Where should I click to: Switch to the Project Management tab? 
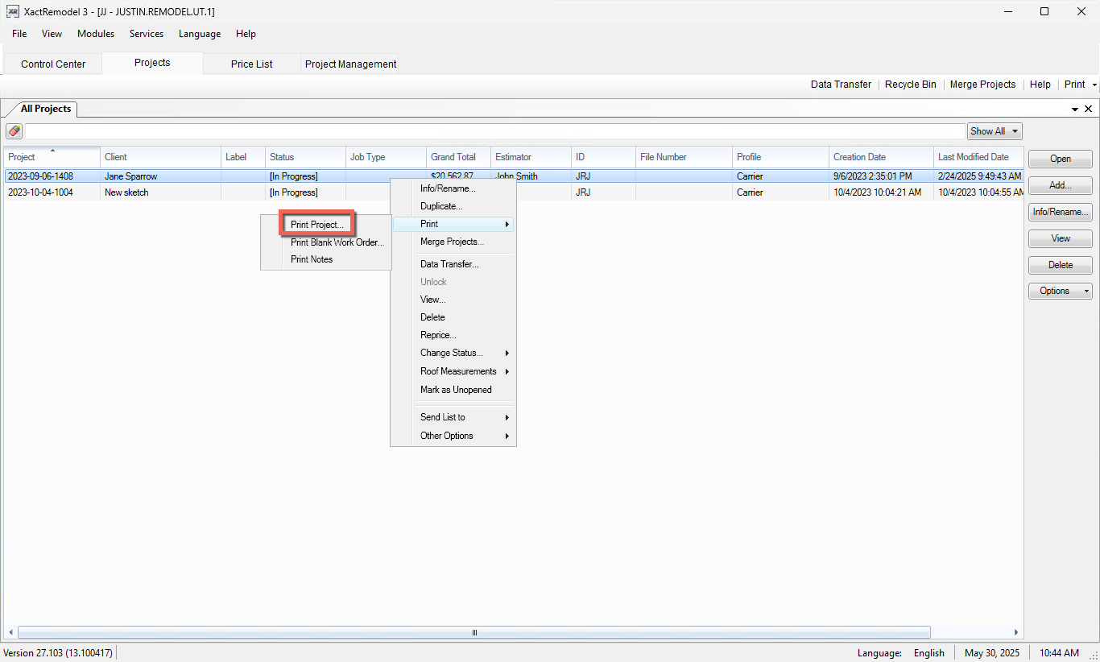click(x=350, y=64)
